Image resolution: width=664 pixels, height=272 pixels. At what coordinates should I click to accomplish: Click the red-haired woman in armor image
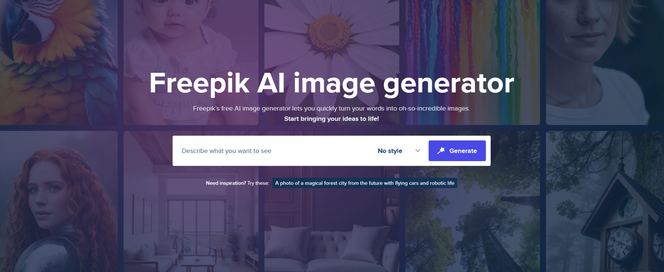click(59, 201)
